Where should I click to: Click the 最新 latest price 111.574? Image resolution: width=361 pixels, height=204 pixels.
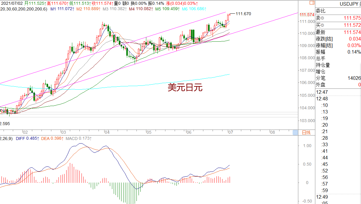pos(352,32)
